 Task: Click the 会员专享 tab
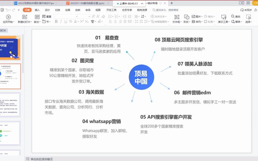point(127,10)
